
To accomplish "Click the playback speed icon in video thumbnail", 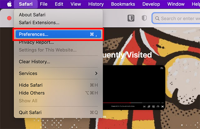I will click(158, 107).
